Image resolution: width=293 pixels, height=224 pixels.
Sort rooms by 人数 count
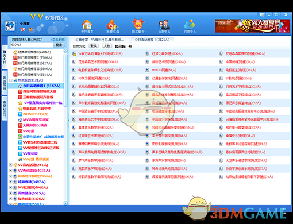[107, 46]
